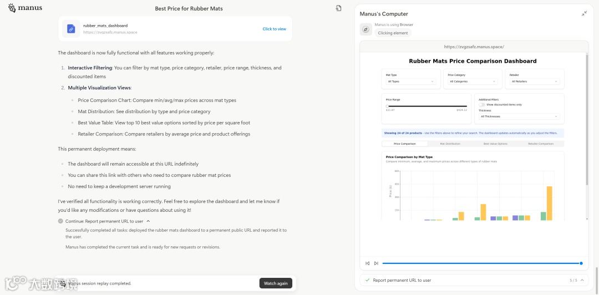
Task: Collapse Manus's Computer panel with the minimize arrows
Action: click(x=584, y=13)
